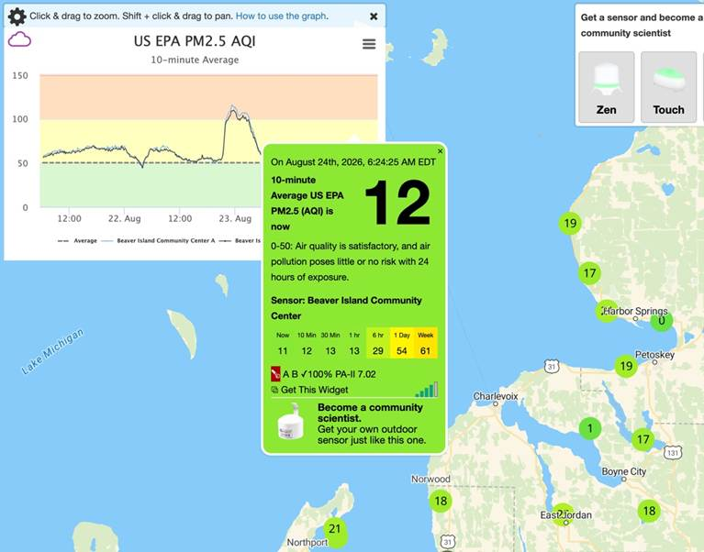Click map sensor marker 19 near Petoskey
Image resolution: width=704 pixels, height=552 pixels.
(x=626, y=367)
